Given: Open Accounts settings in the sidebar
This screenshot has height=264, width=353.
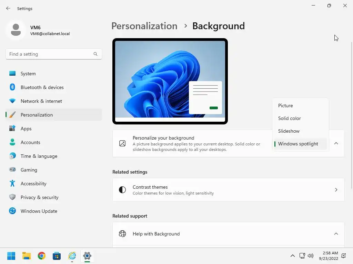Looking at the screenshot, I should [53, 142].
